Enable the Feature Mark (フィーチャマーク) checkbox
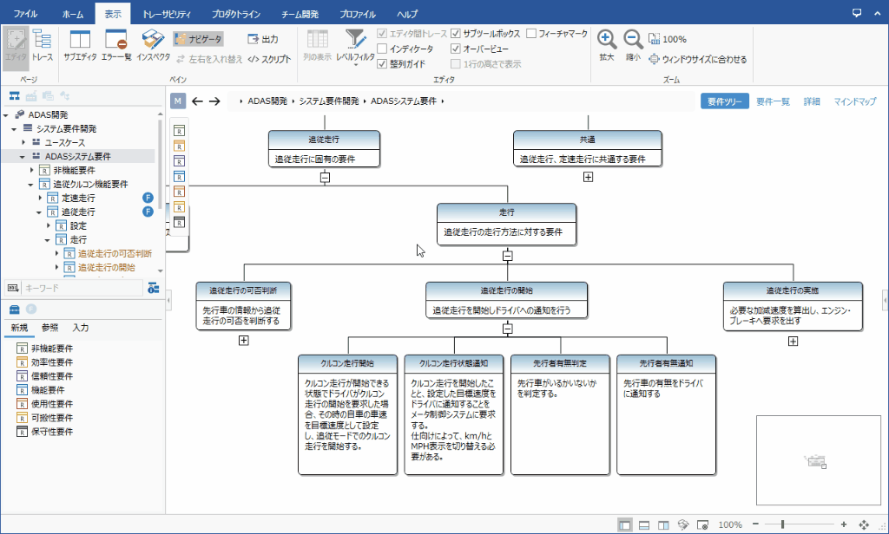Image resolution: width=889 pixels, height=534 pixels. coord(531,34)
